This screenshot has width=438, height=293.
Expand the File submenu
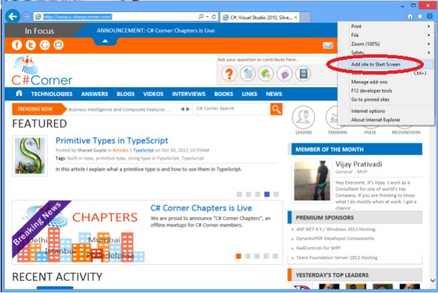(x=386, y=35)
